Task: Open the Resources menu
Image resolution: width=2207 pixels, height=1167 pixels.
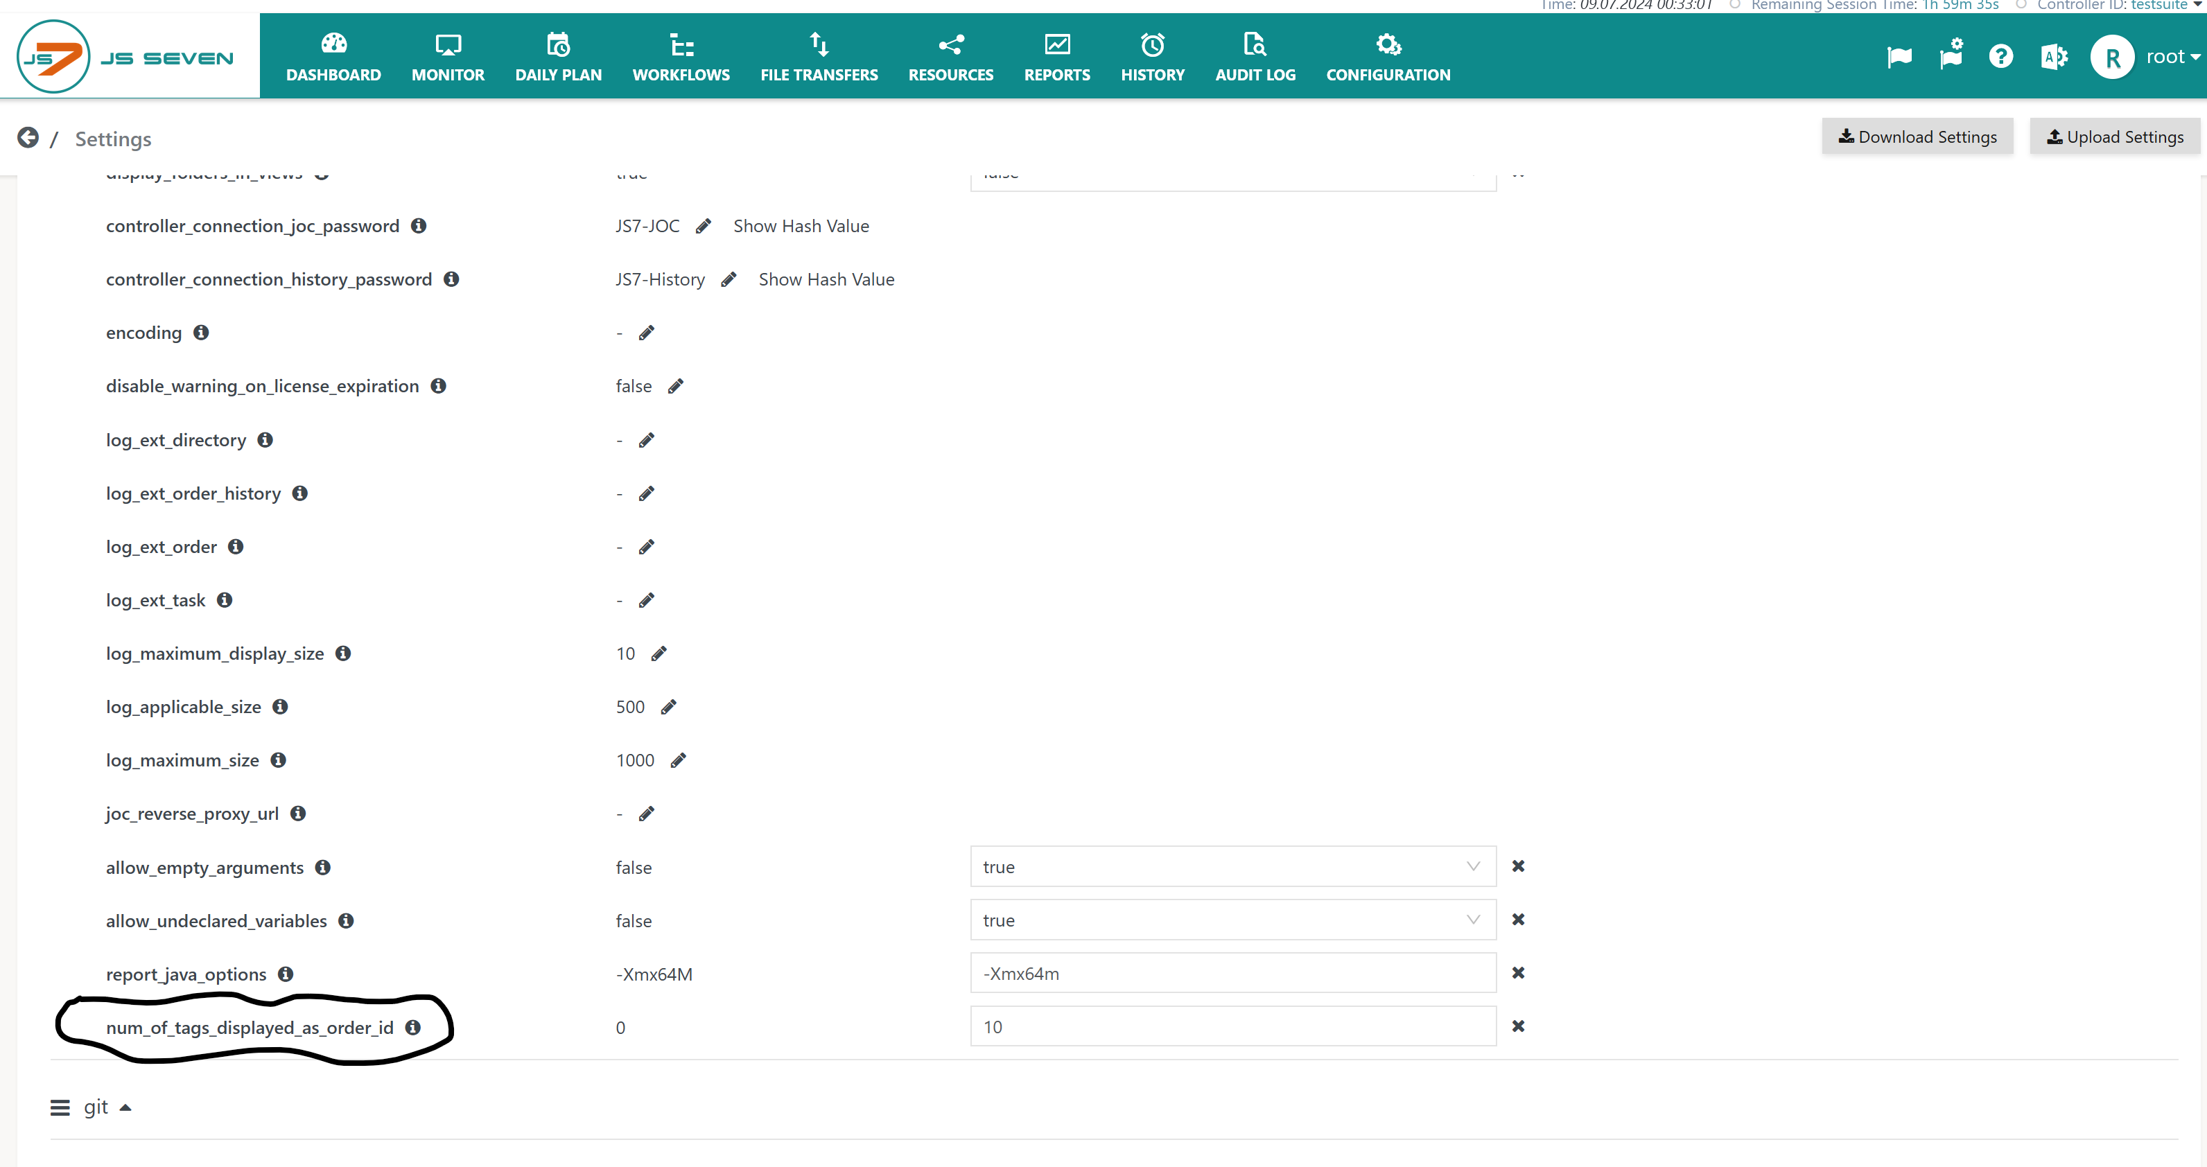Action: 950,57
